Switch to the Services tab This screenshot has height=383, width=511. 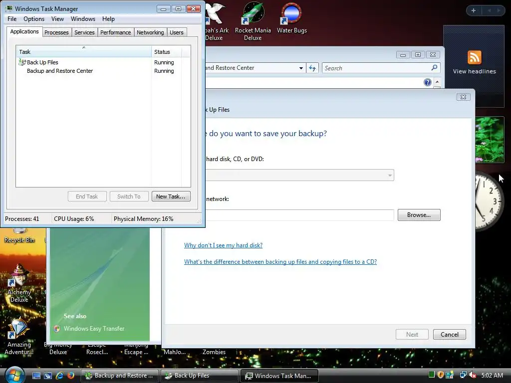pos(84,32)
